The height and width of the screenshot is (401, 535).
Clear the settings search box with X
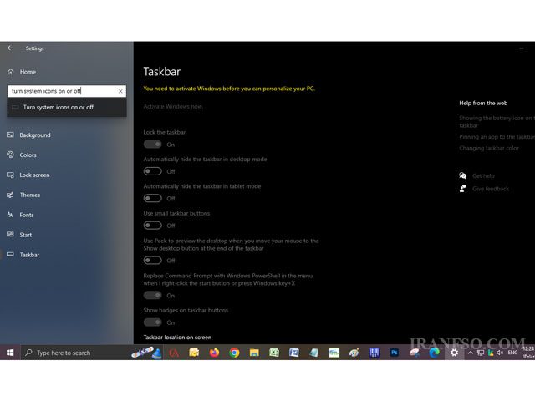click(x=120, y=91)
